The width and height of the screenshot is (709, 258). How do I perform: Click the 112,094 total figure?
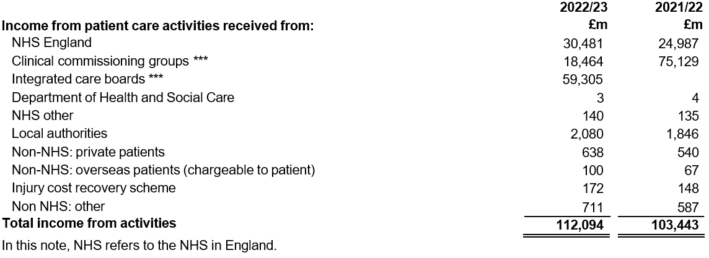coord(581,224)
